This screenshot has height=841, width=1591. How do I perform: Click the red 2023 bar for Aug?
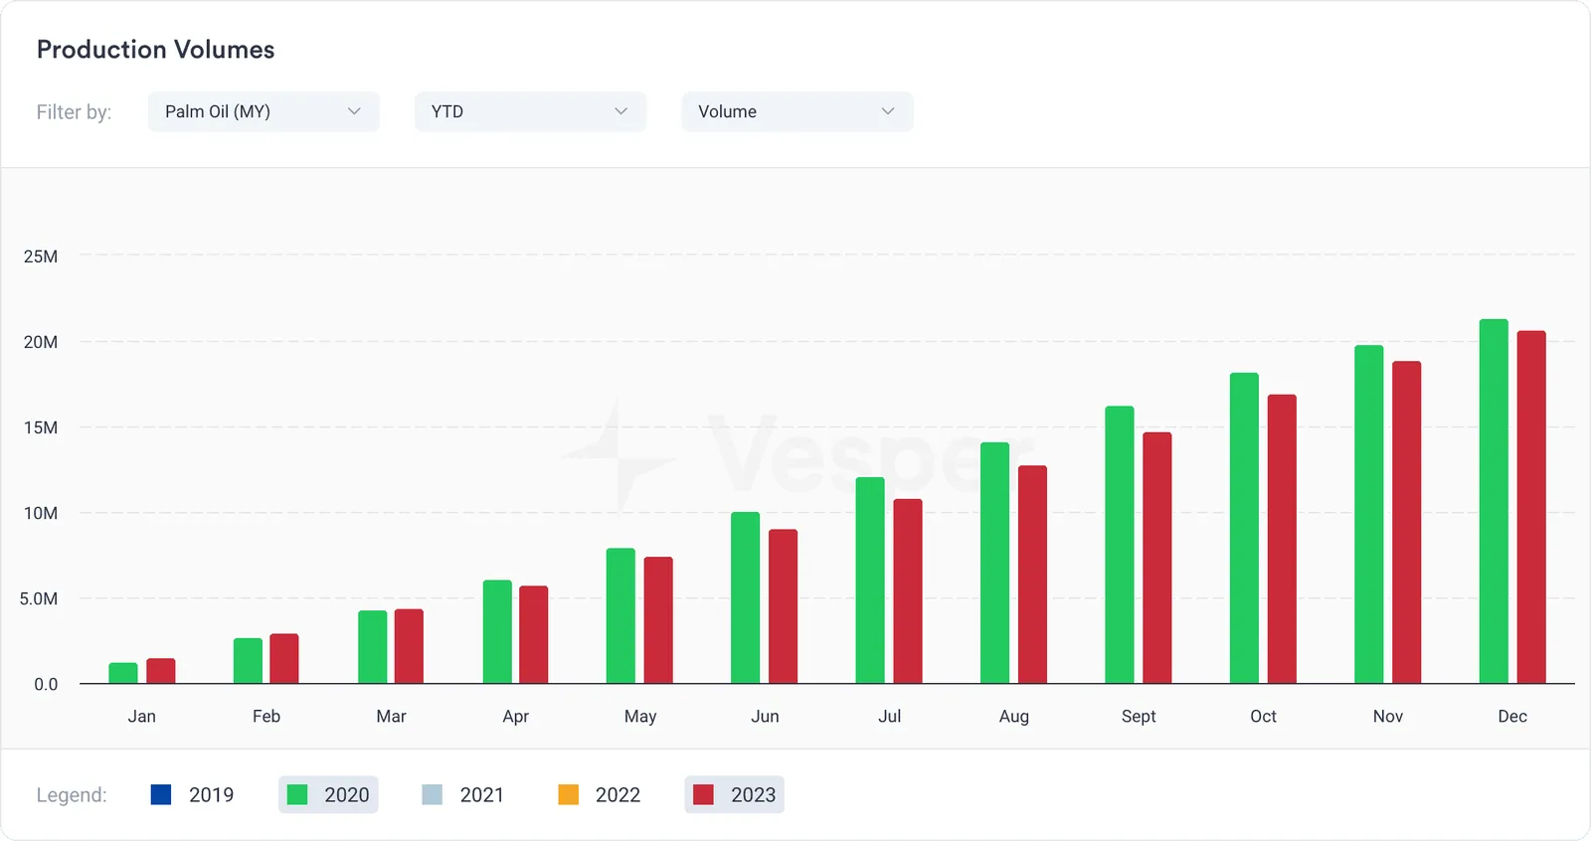click(1032, 575)
